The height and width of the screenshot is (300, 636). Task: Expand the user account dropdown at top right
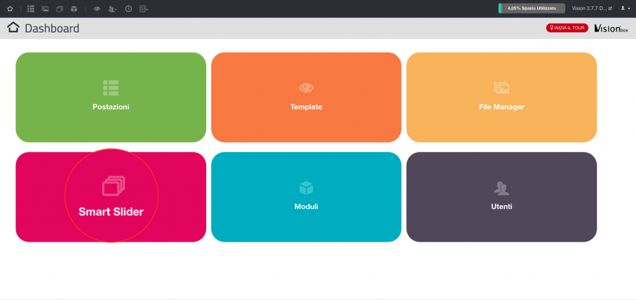pos(625,8)
